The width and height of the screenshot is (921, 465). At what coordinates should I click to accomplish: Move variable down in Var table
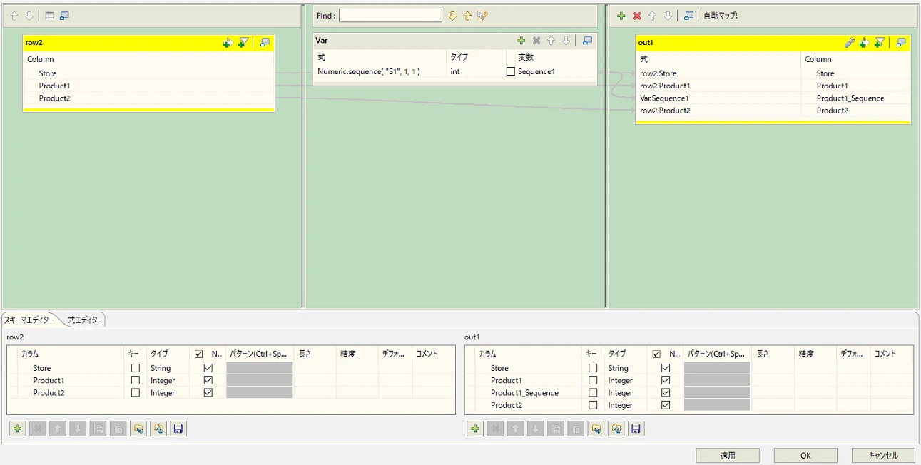[x=566, y=41]
